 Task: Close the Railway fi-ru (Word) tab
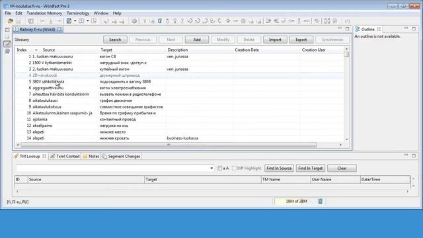(59, 29)
